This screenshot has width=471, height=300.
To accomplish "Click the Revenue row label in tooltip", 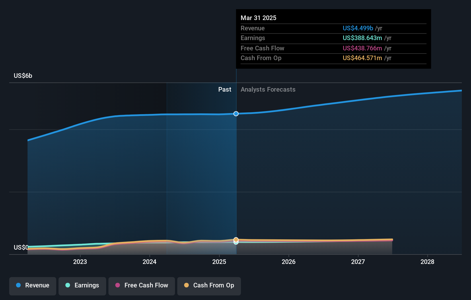I will pyautogui.click(x=253, y=28).
